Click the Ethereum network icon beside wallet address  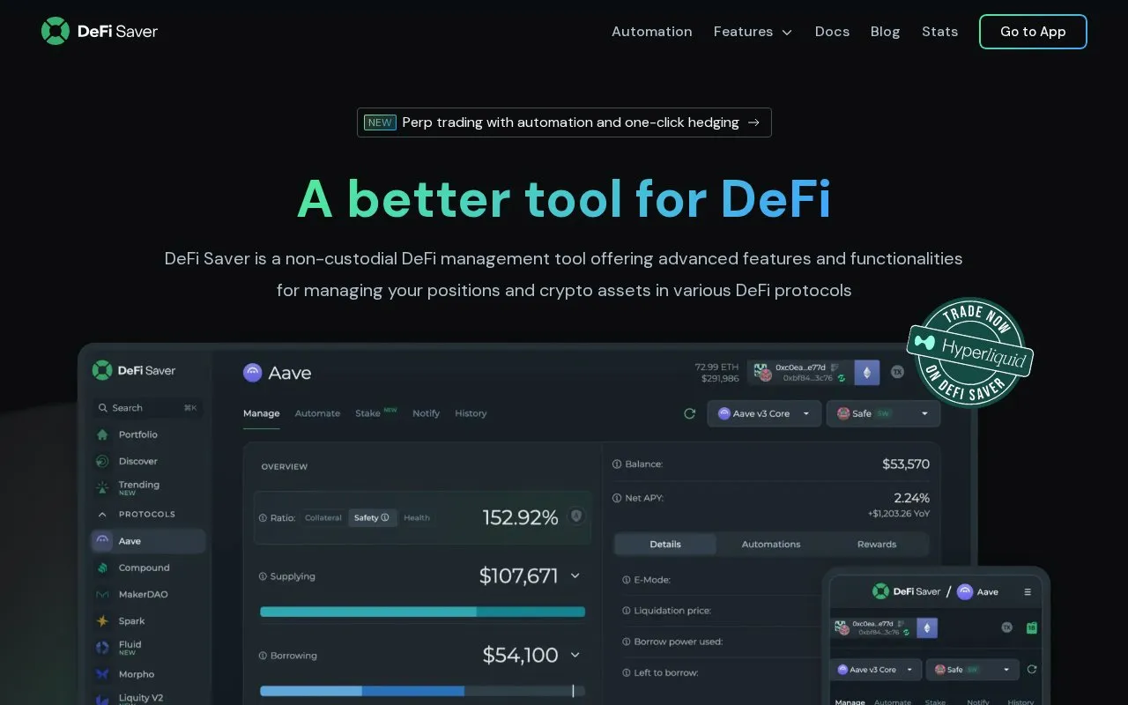coord(867,373)
